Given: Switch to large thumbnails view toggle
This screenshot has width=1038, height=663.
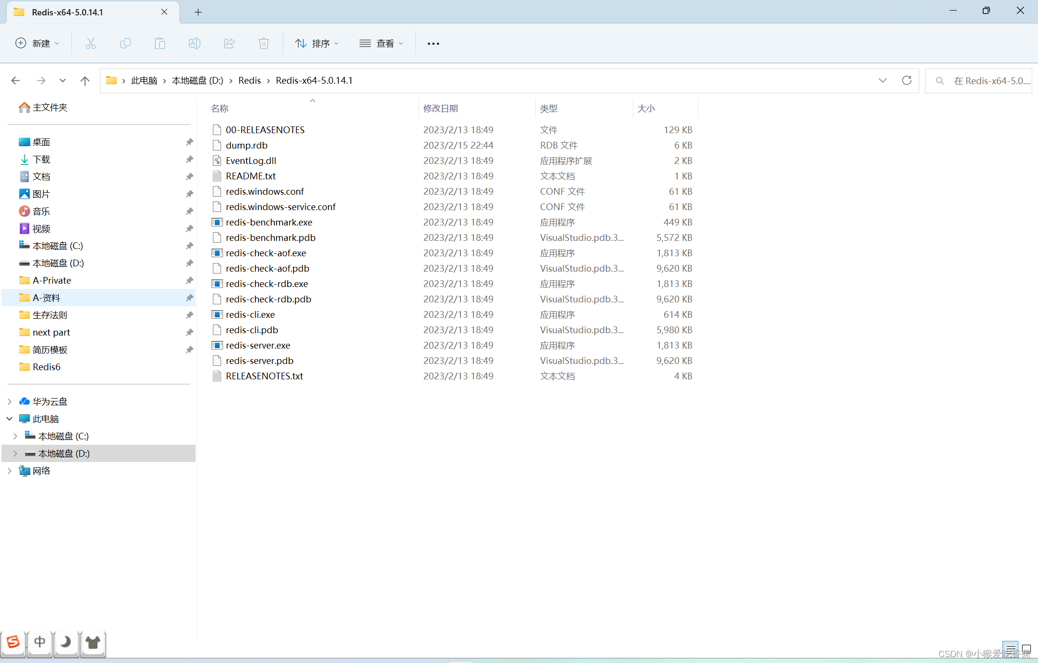Looking at the screenshot, I should pyautogui.click(x=1026, y=649).
